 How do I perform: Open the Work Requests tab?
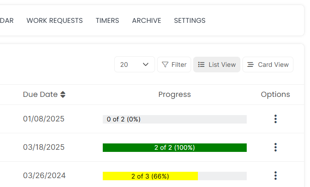(54, 20)
